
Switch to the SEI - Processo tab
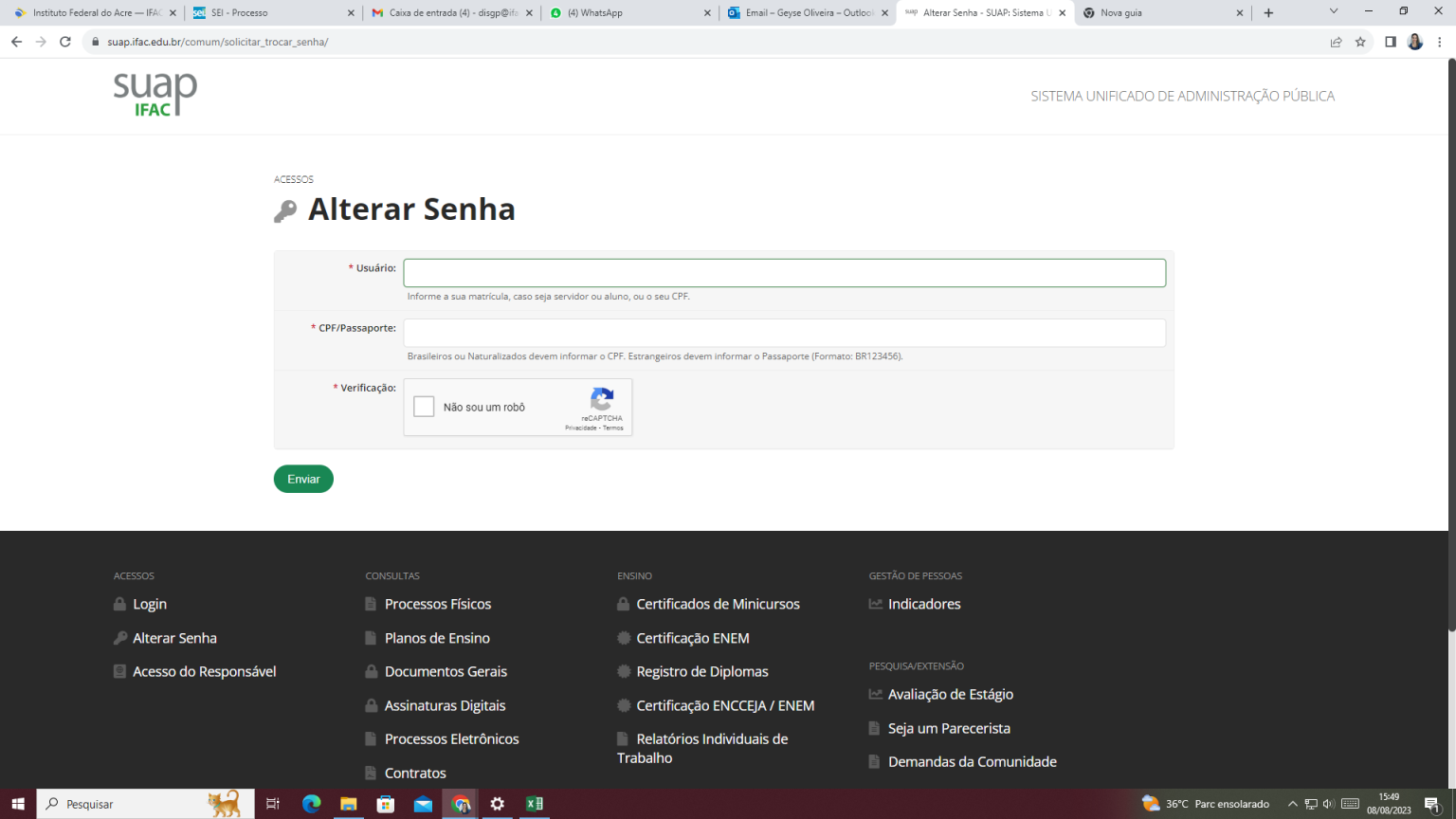pyautogui.click(x=270, y=13)
